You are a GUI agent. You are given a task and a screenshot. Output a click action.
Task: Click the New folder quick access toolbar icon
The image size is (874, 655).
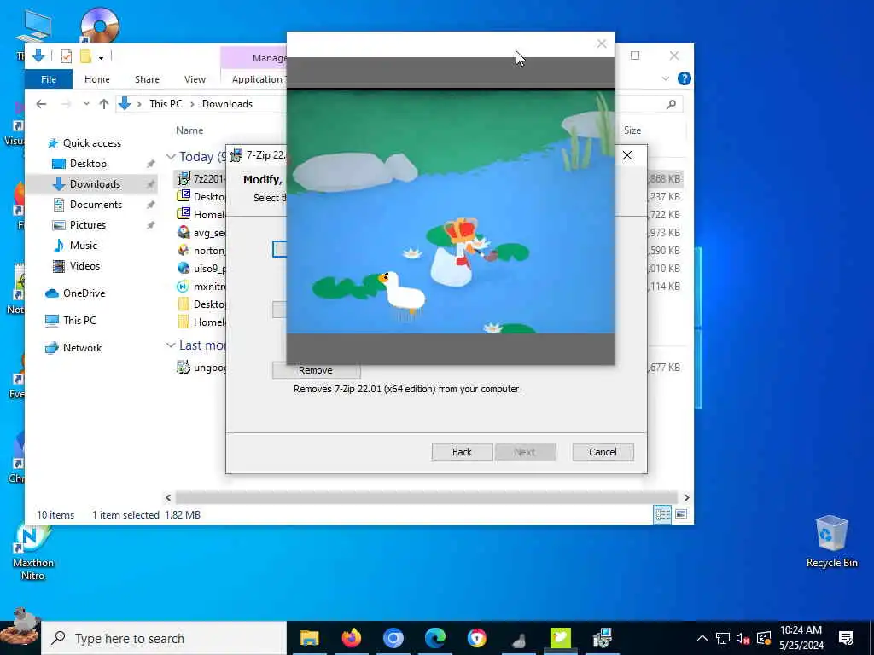(x=85, y=55)
